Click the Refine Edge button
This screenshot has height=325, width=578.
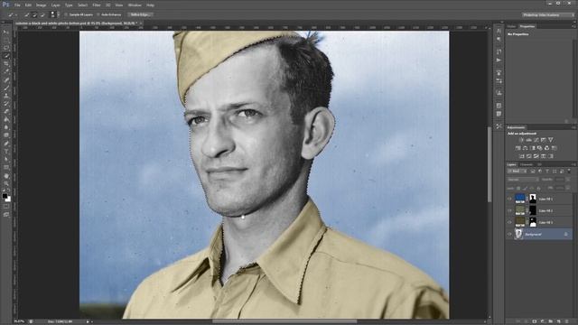[x=140, y=14]
